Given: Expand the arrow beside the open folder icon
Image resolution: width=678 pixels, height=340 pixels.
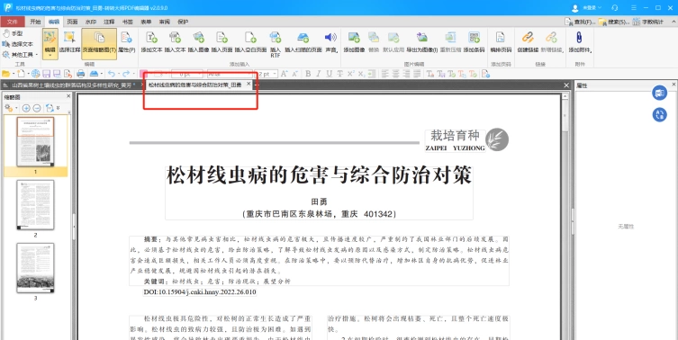Looking at the screenshot, I should pyautogui.click(x=13, y=74).
